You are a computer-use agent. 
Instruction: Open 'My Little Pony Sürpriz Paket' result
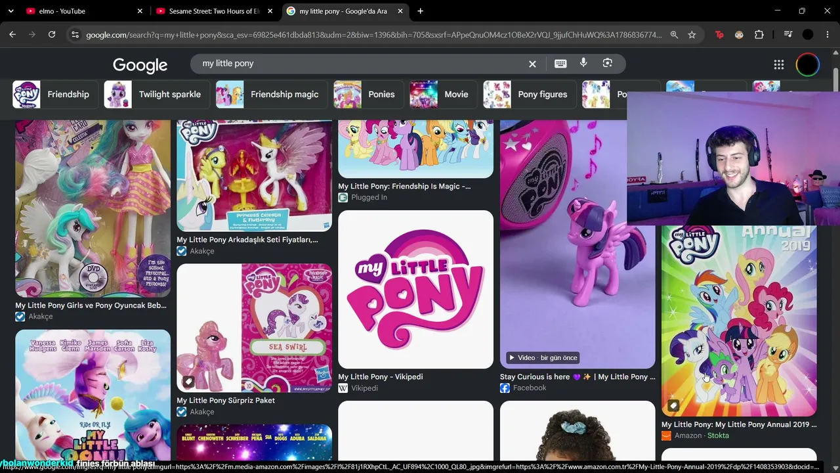[x=226, y=400]
